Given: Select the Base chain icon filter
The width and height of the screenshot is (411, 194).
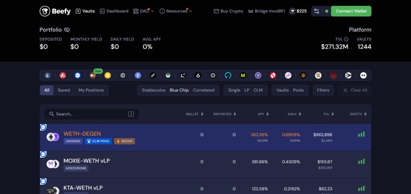Looking at the screenshot, I should pyautogui.click(x=77, y=75).
